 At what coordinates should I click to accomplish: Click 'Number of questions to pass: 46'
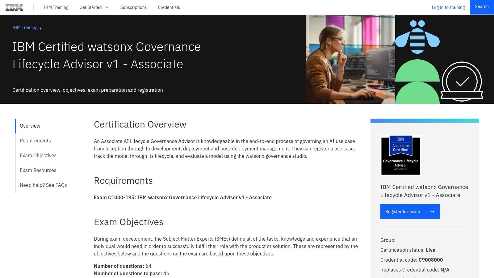pos(132,273)
